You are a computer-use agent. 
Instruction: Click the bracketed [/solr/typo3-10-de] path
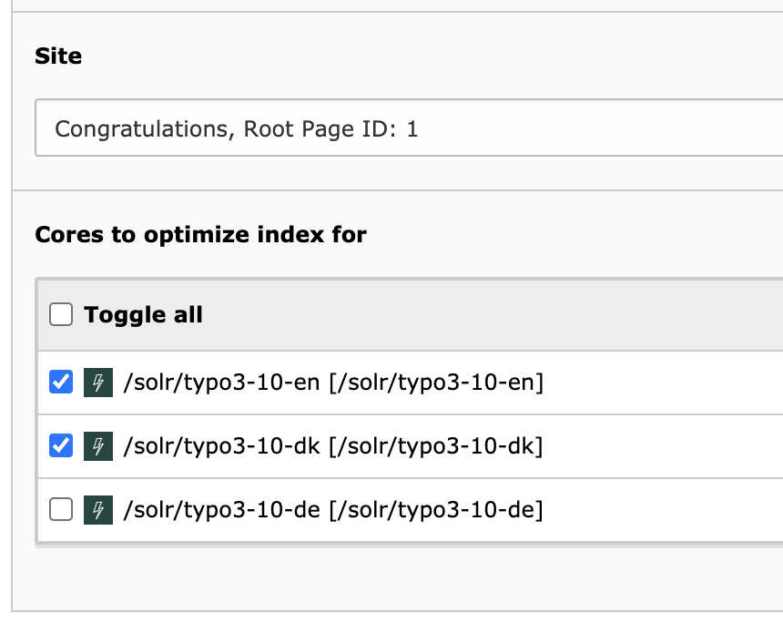(435, 510)
